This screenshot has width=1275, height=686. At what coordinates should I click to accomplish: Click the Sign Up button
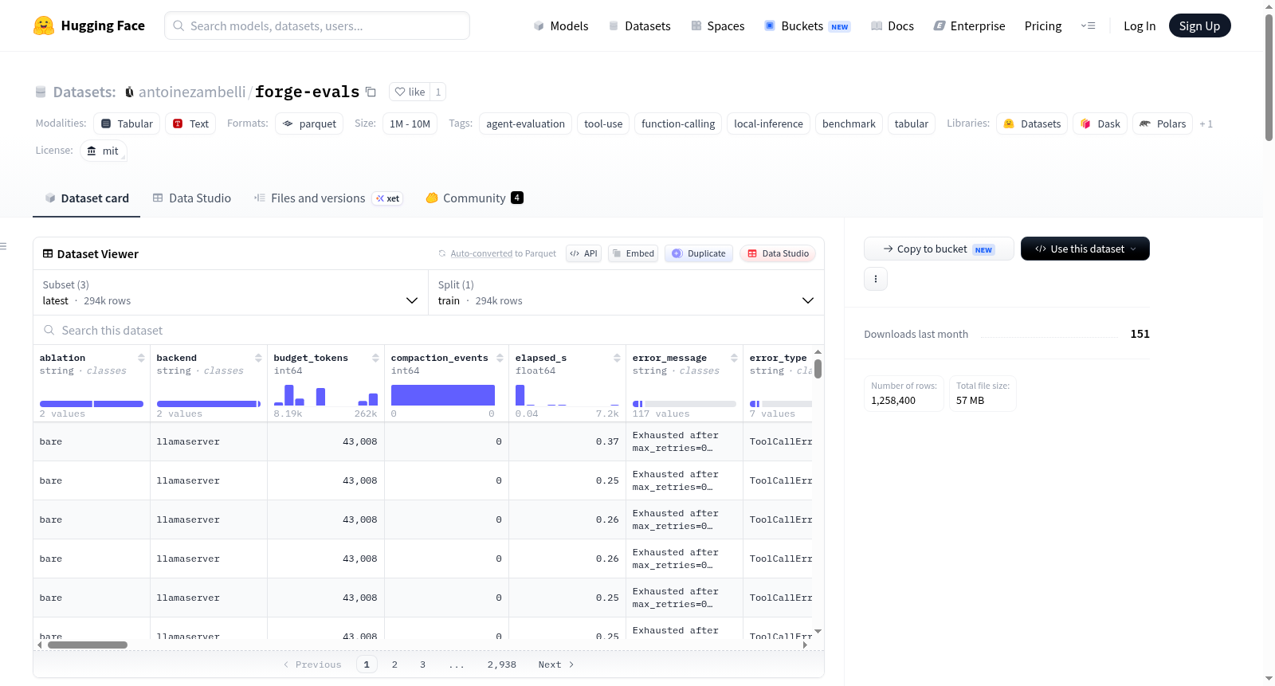click(x=1199, y=25)
